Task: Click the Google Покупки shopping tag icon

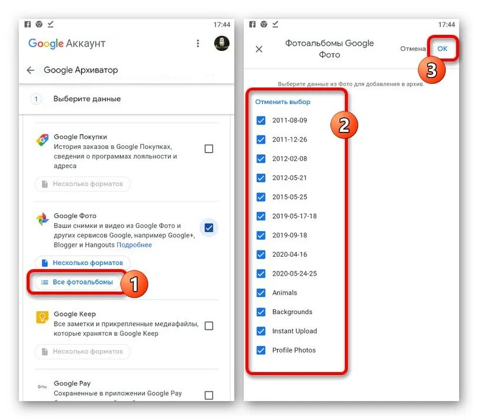Action: coord(43,140)
